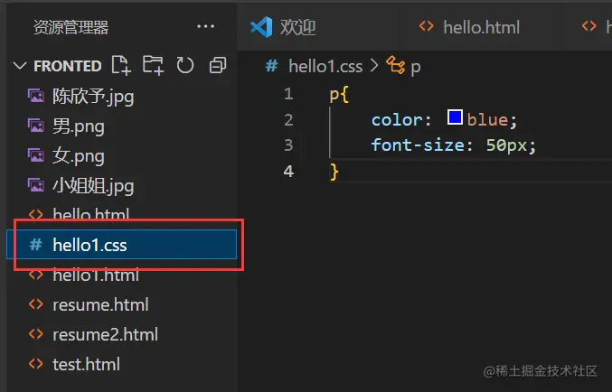
Task: Click the New Folder icon in explorer header
Action: click(x=153, y=65)
